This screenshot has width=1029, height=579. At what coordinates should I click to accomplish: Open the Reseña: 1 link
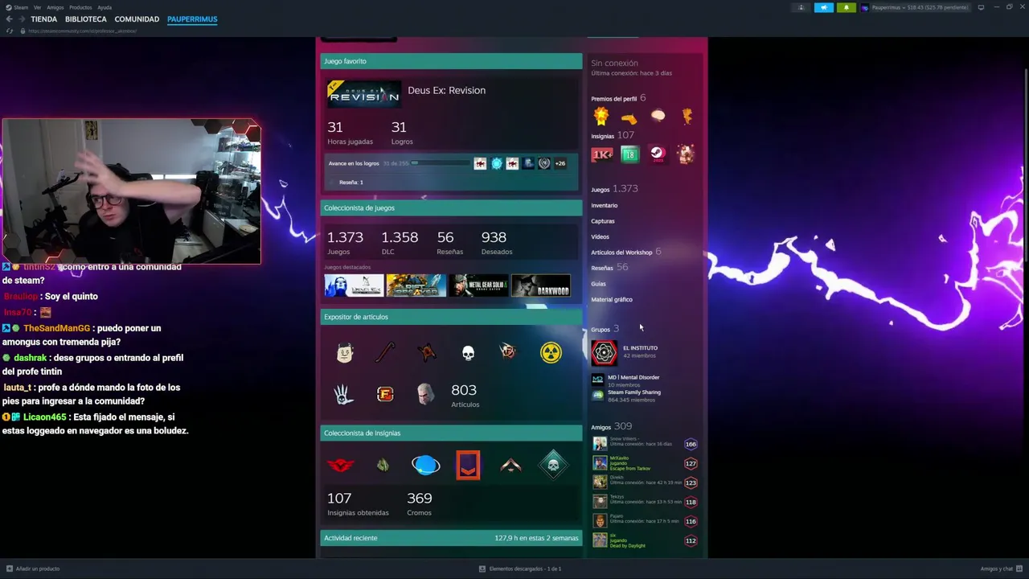[x=351, y=183]
